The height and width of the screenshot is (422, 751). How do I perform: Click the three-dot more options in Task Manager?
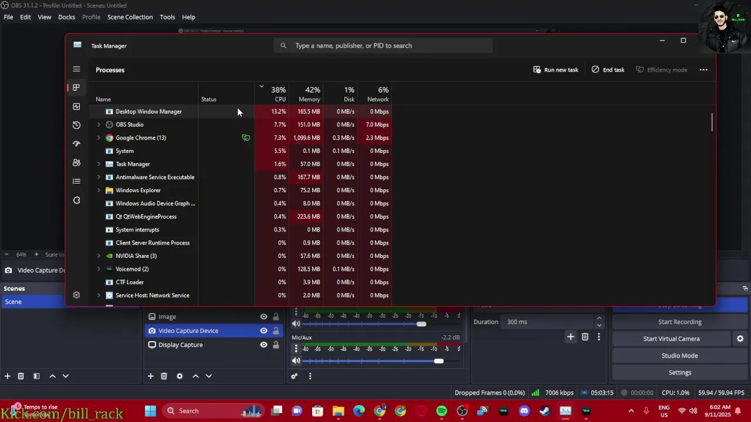pyautogui.click(x=703, y=70)
